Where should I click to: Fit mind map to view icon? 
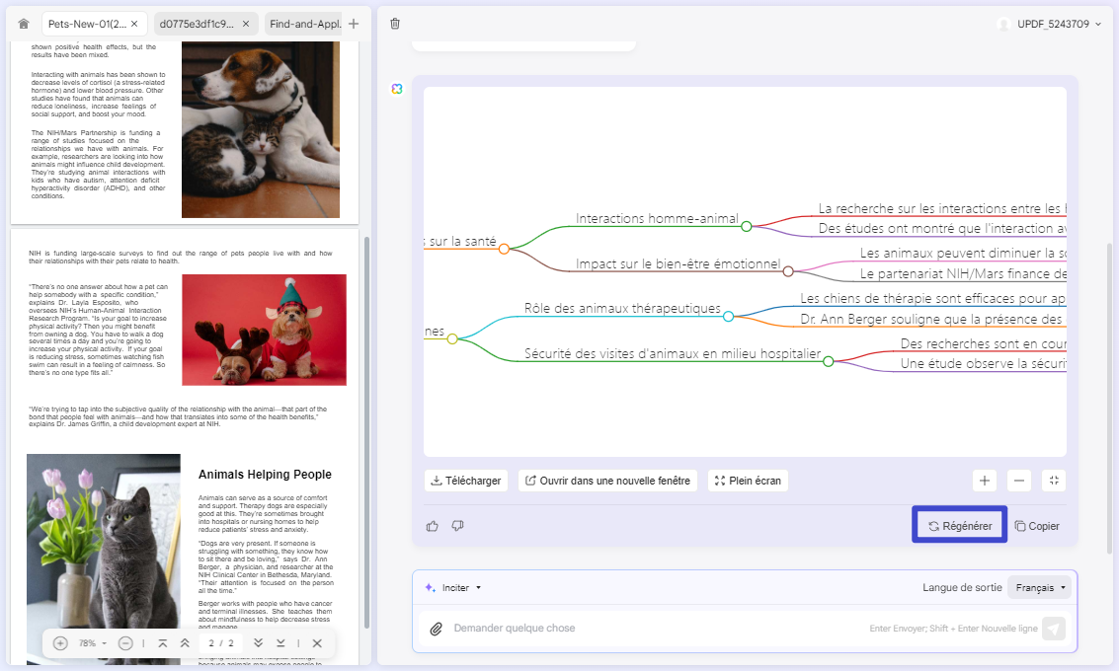(1054, 481)
